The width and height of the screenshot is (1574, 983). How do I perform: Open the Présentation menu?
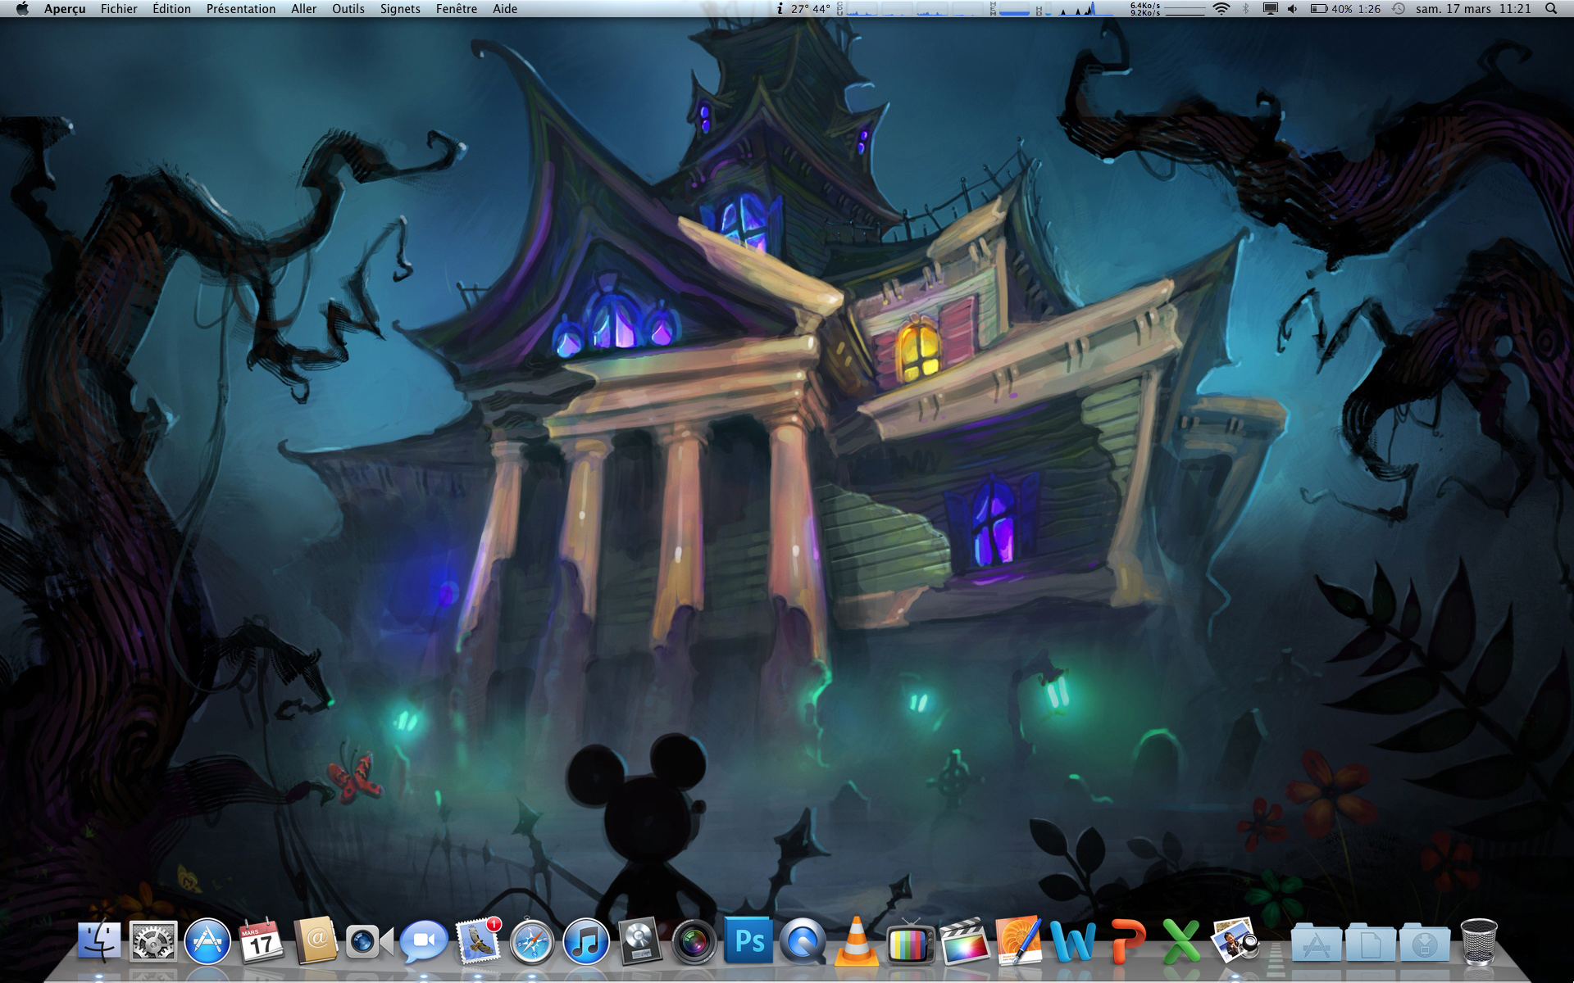coord(241,9)
